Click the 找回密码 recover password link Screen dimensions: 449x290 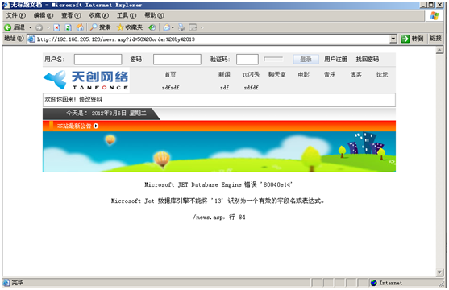[368, 60]
